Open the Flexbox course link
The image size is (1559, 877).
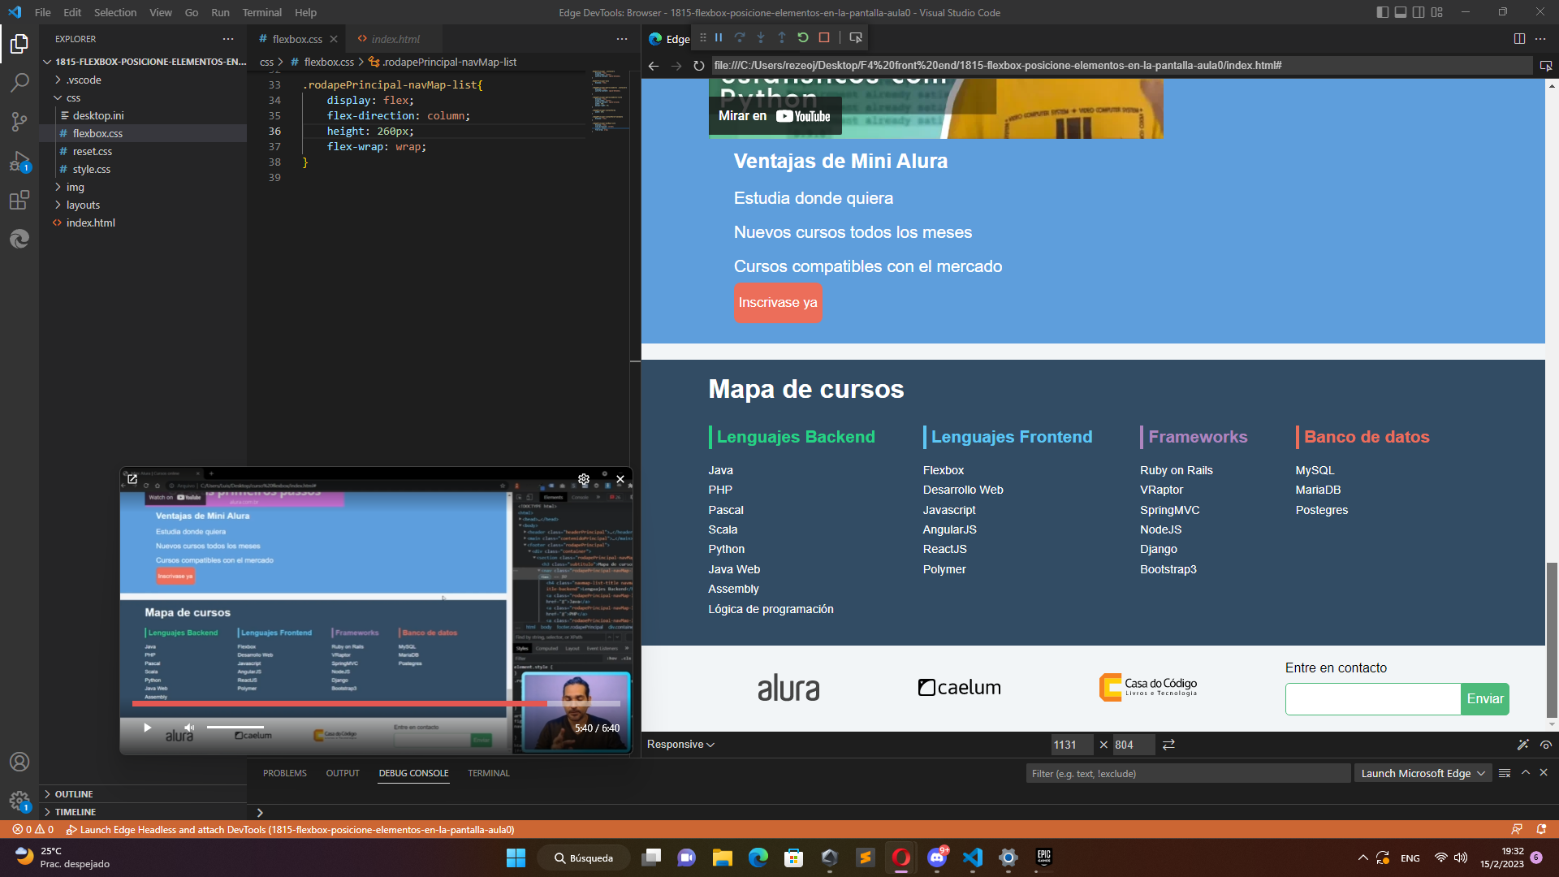click(x=944, y=470)
